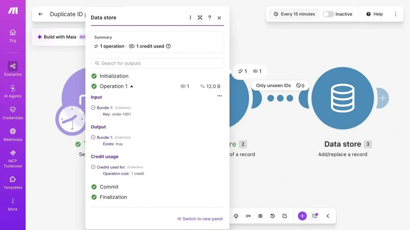
Task: Click the lightbulb icon in the bottom toolbar
Action: click(x=236, y=216)
